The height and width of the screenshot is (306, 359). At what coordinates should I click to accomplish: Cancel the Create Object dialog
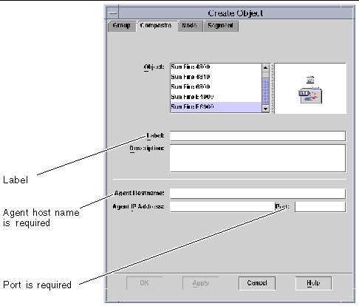[257, 283]
